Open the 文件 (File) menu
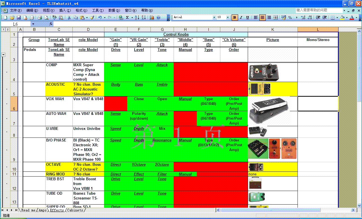This screenshot has width=362, height=219. (16, 10)
